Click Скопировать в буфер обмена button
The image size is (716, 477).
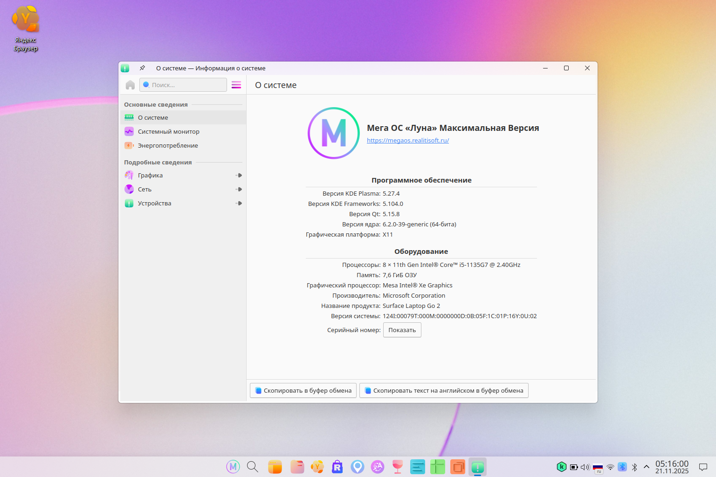tap(303, 391)
